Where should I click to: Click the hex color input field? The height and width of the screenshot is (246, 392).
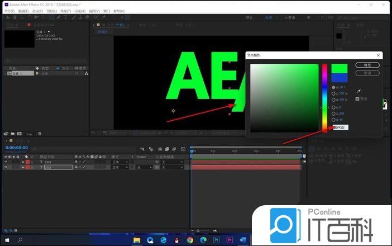(340, 127)
